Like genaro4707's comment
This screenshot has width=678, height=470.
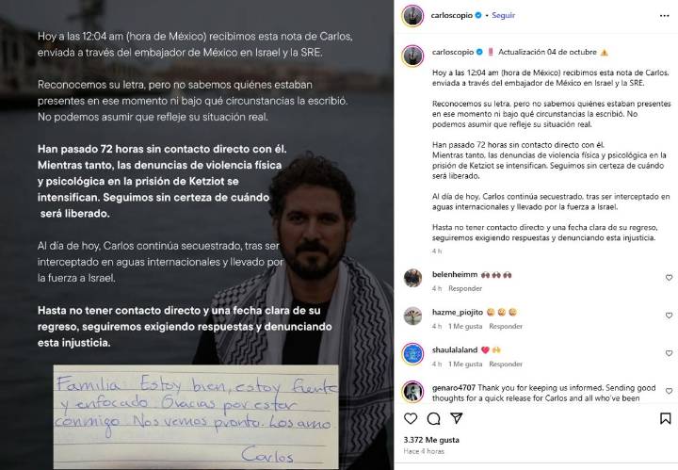coord(669,391)
